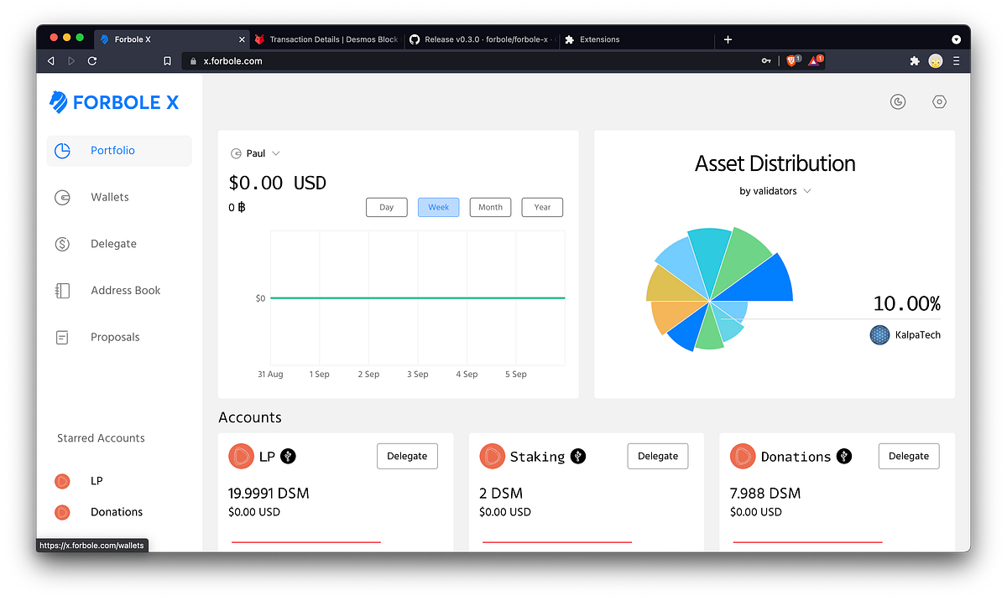Click the KalpaTech validator avatar
Image resolution: width=1007 pixels, height=600 pixels.
(879, 334)
